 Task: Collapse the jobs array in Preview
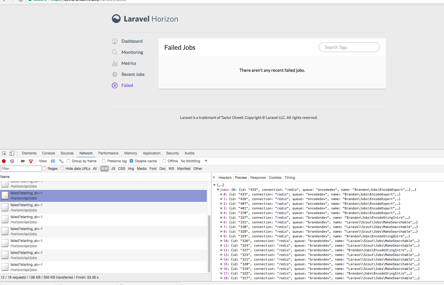218,189
